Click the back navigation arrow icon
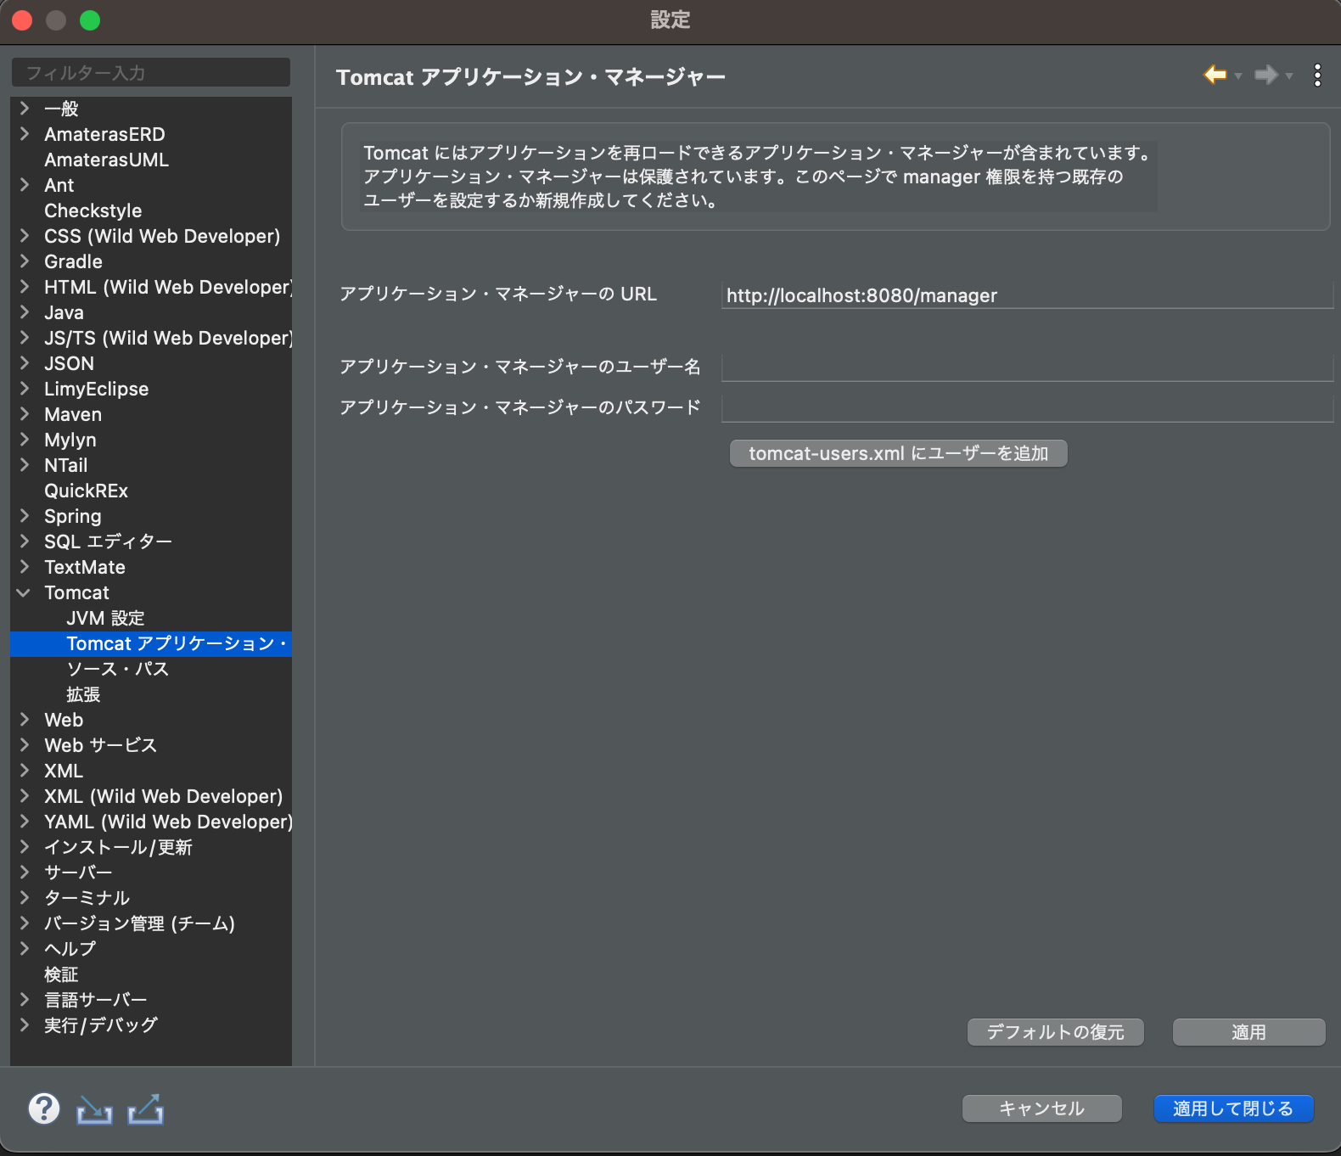Viewport: 1341px width, 1156px height. click(1215, 75)
